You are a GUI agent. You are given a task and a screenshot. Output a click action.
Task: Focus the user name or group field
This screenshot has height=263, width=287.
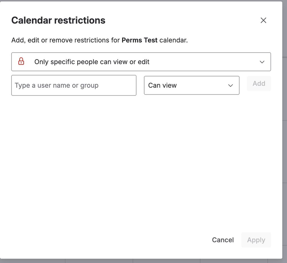click(74, 85)
